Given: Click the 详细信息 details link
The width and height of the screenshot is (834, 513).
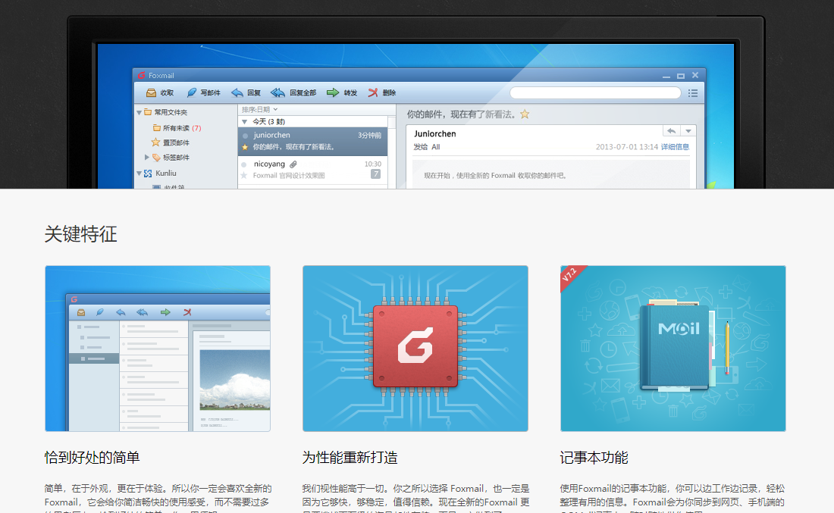Looking at the screenshot, I should [675, 147].
